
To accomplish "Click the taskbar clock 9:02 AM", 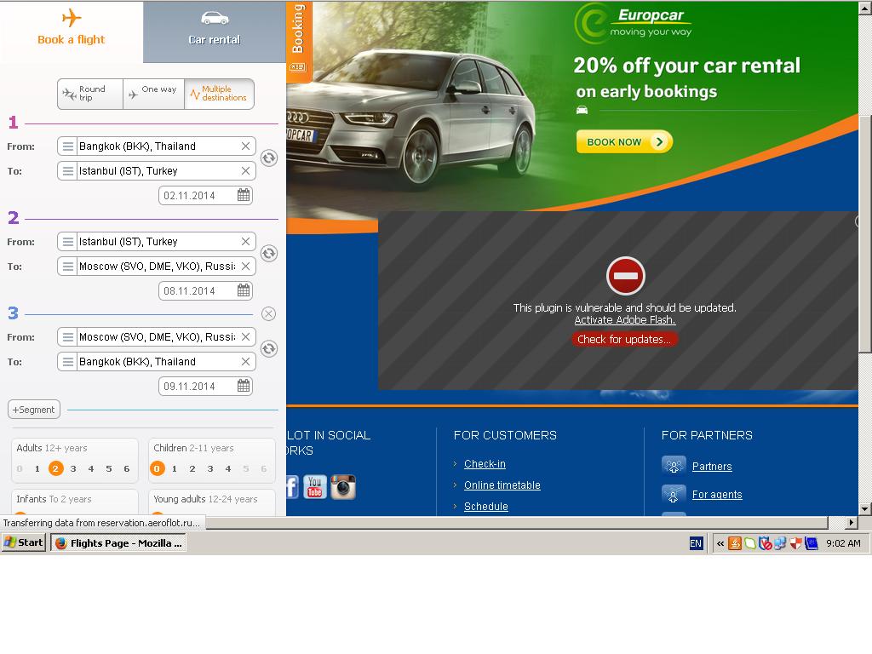I will point(843,543).
